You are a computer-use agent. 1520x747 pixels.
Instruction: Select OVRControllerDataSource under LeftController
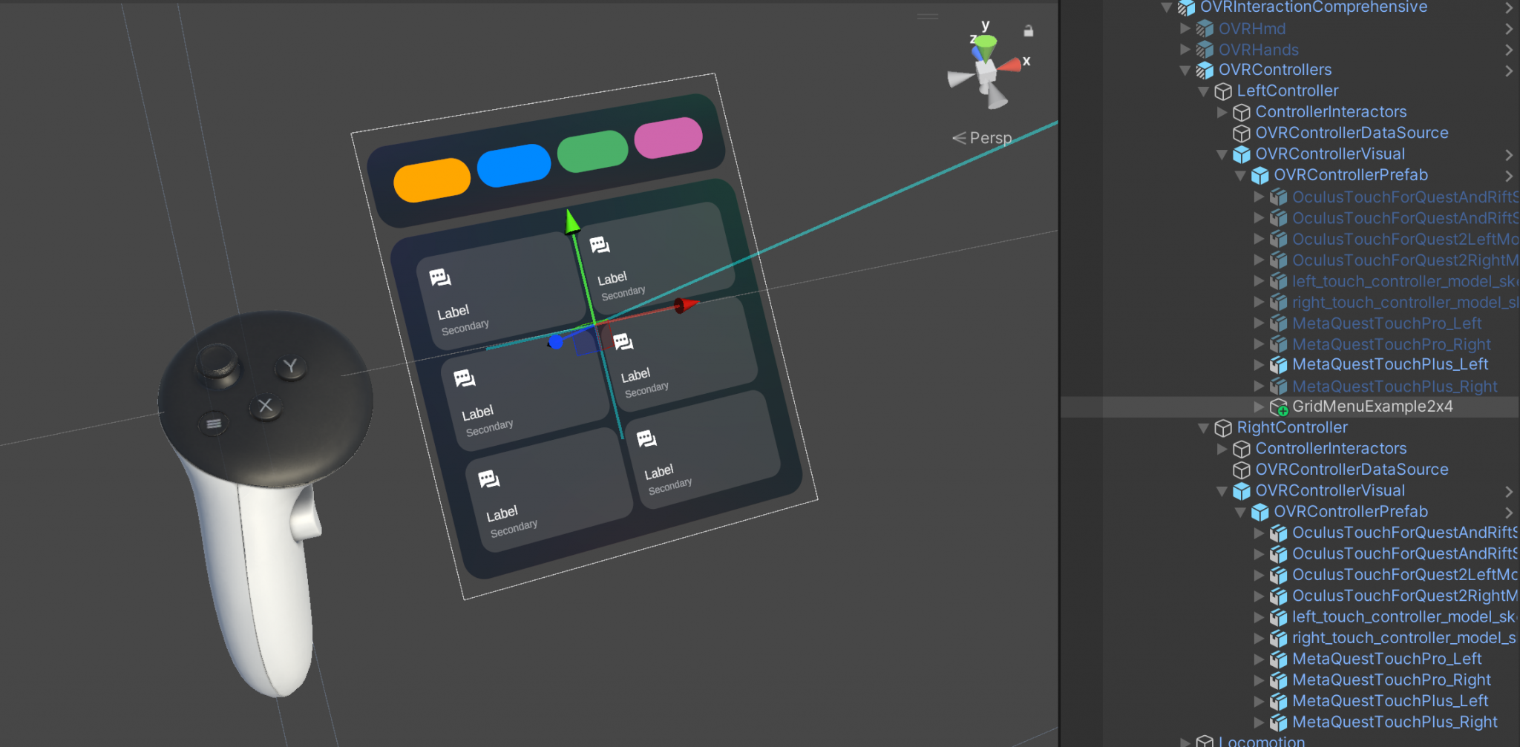point(1352,133)
